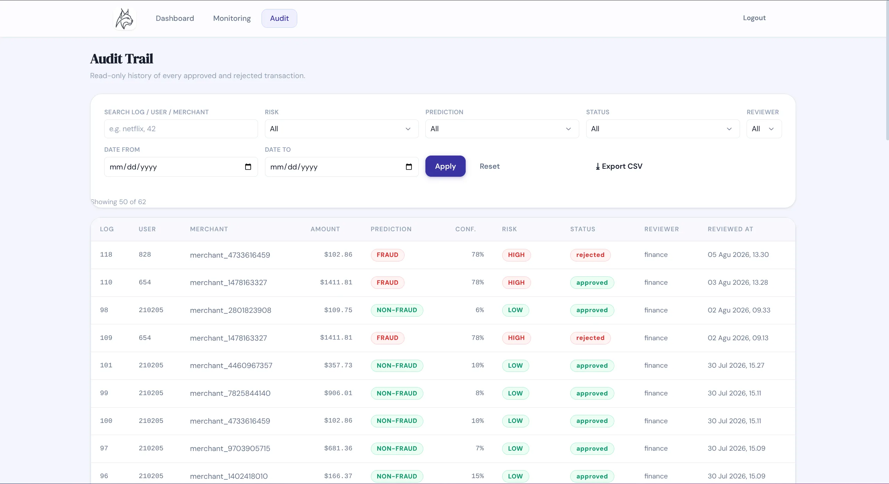Export the audit trail as CSV

619,166
